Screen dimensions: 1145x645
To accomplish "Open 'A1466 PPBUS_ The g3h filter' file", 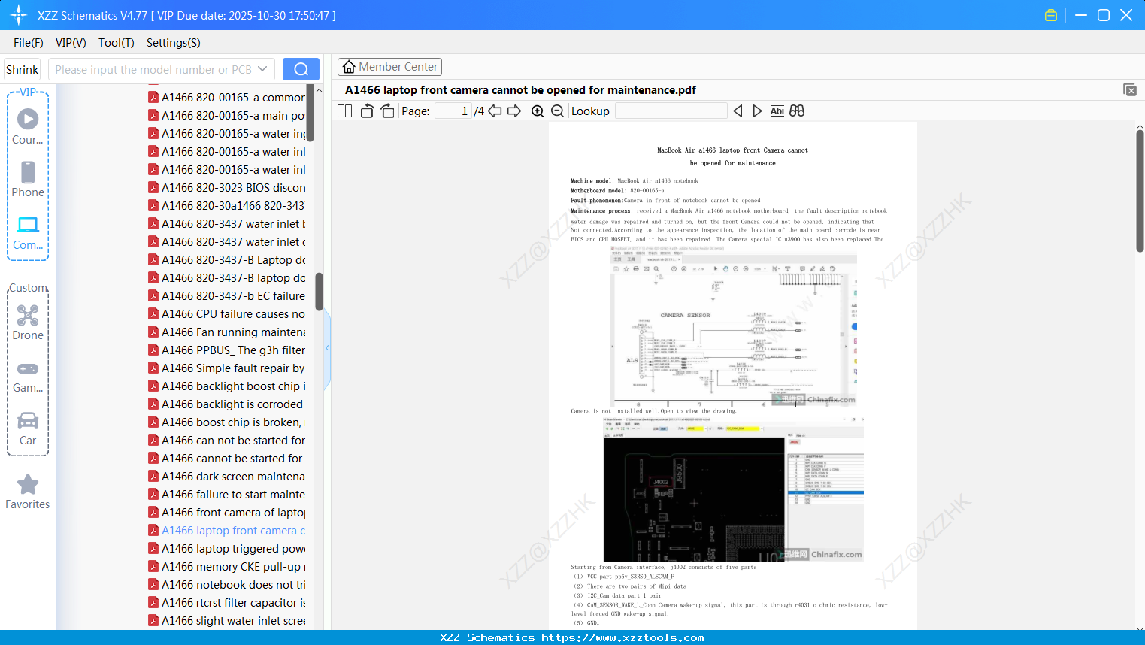I will (226, 350).
